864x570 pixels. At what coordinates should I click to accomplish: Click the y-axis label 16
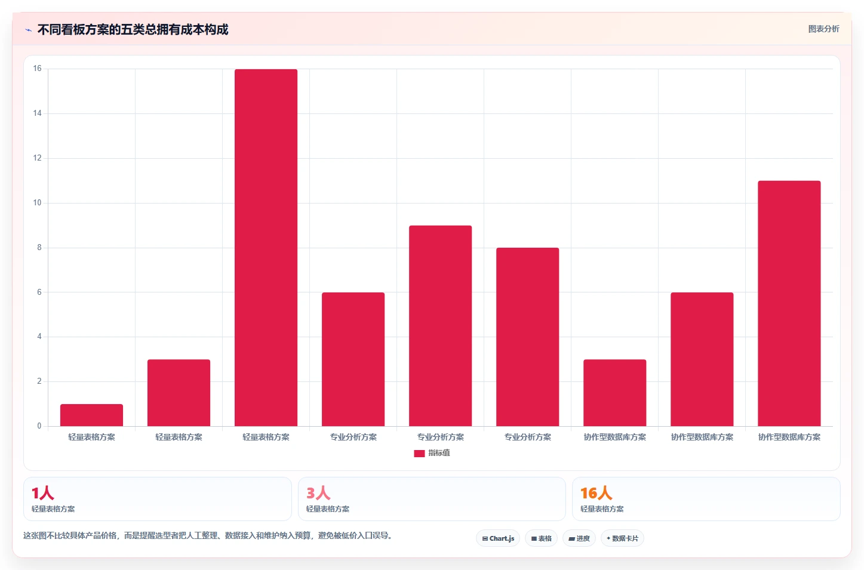pyautogui.click(x=37, y=69)
